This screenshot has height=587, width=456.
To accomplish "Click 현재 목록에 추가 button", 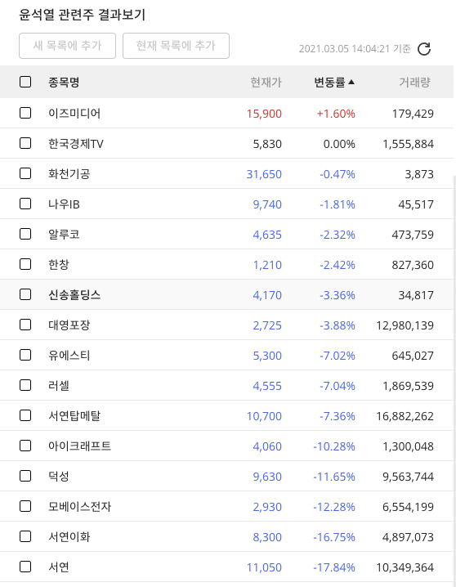I will coord(176,46).
